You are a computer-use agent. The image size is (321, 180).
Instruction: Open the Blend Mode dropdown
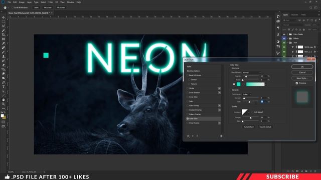click(251, 72)
